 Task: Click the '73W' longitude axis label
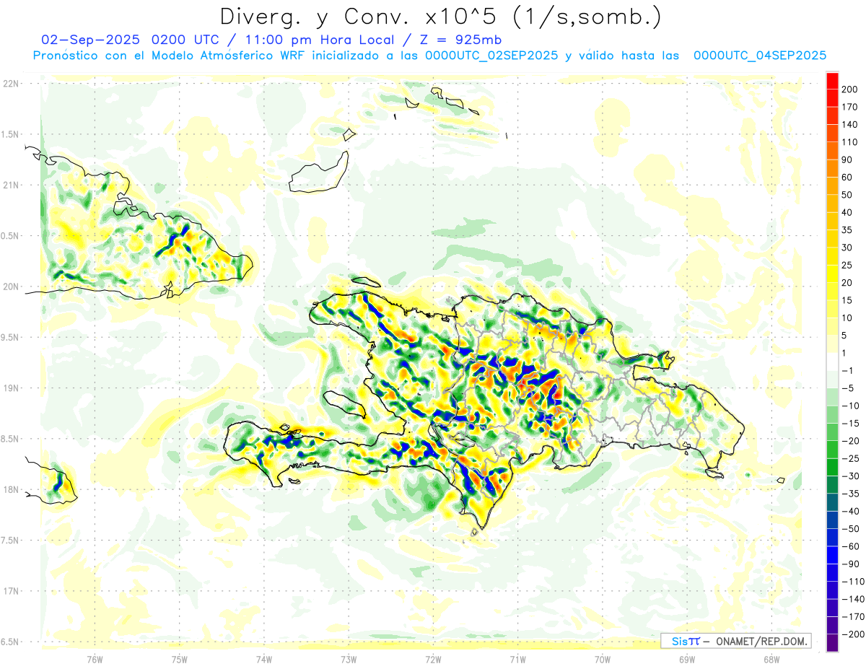(x=349, y=660)
